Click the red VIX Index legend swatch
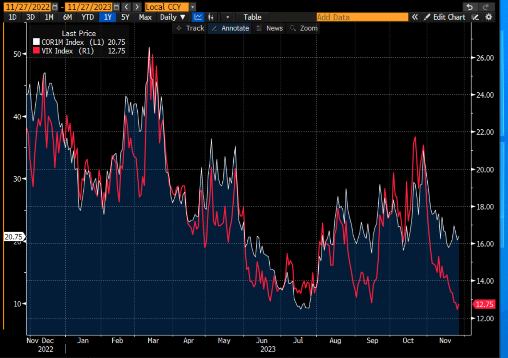 pyautogui.click(x=36, y=51)
